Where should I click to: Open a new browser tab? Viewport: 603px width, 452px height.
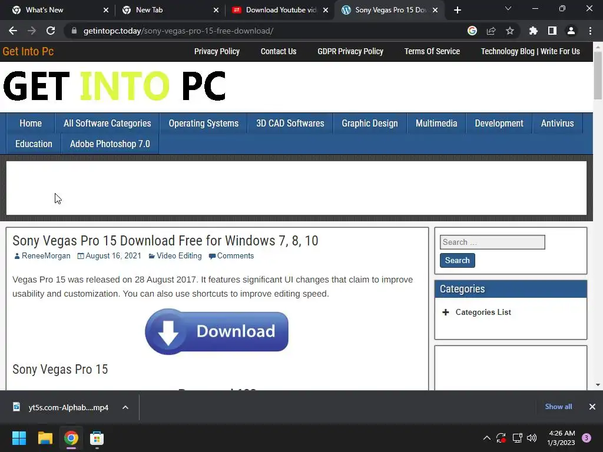point(457,10)
